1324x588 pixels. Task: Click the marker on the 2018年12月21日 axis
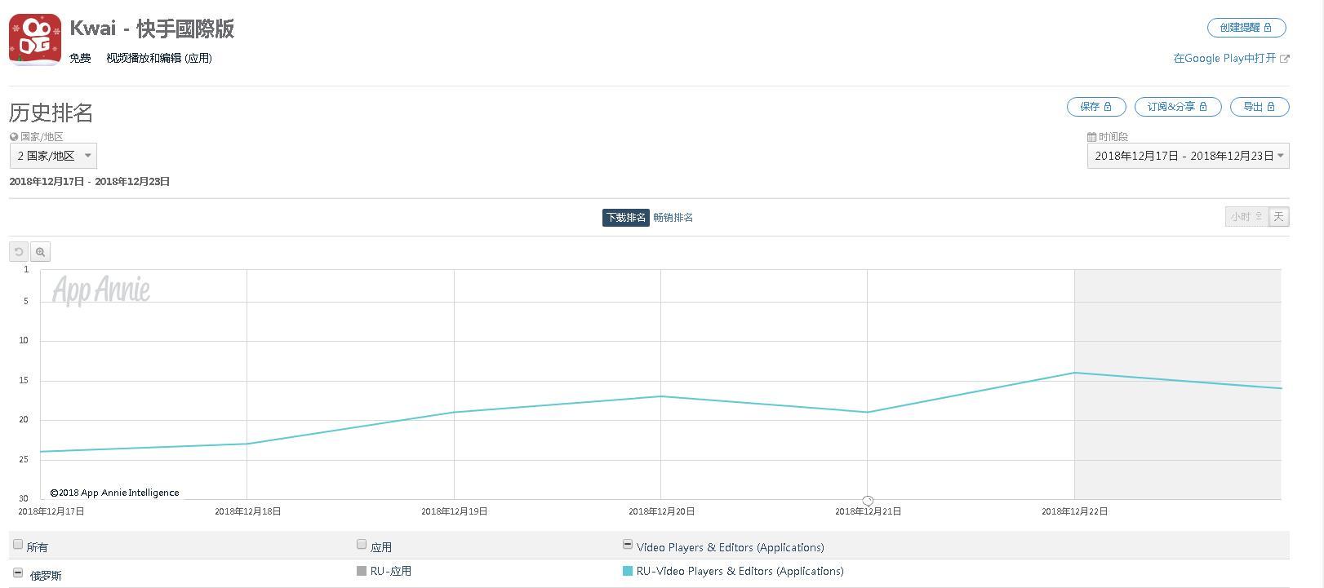point(868,501)
